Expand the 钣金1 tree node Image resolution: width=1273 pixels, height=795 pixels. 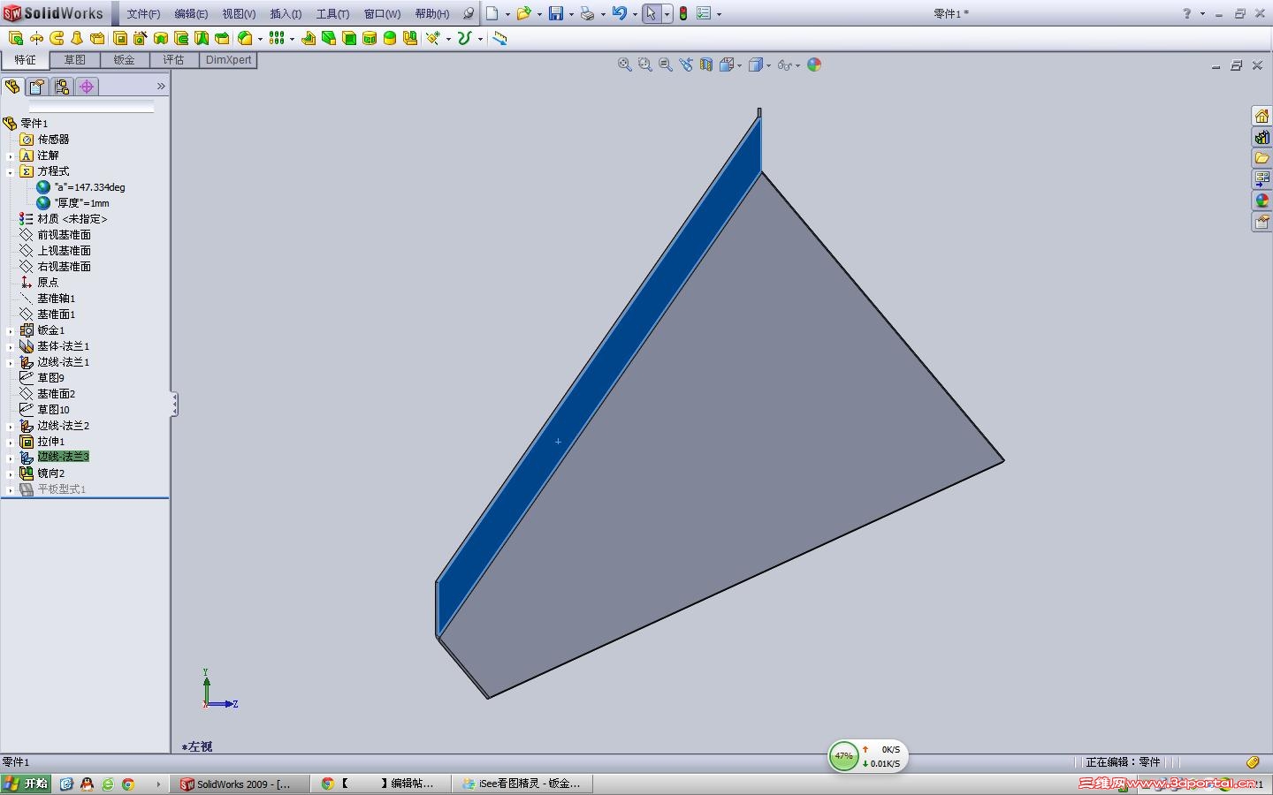(11, 331)
